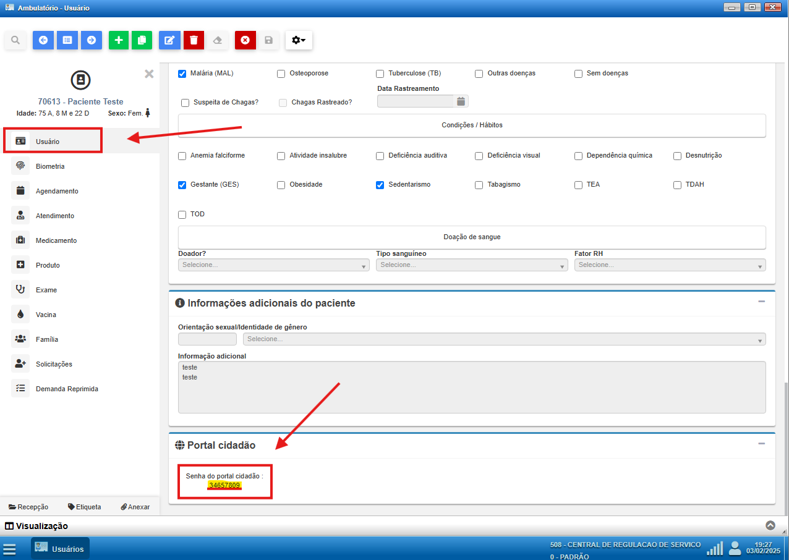Image resolution: width=789 pixels, height=560 pixels.
Task: Open the gear settings dropdown in toolbar
Action: pyautogui.click(x=299, y=40)
